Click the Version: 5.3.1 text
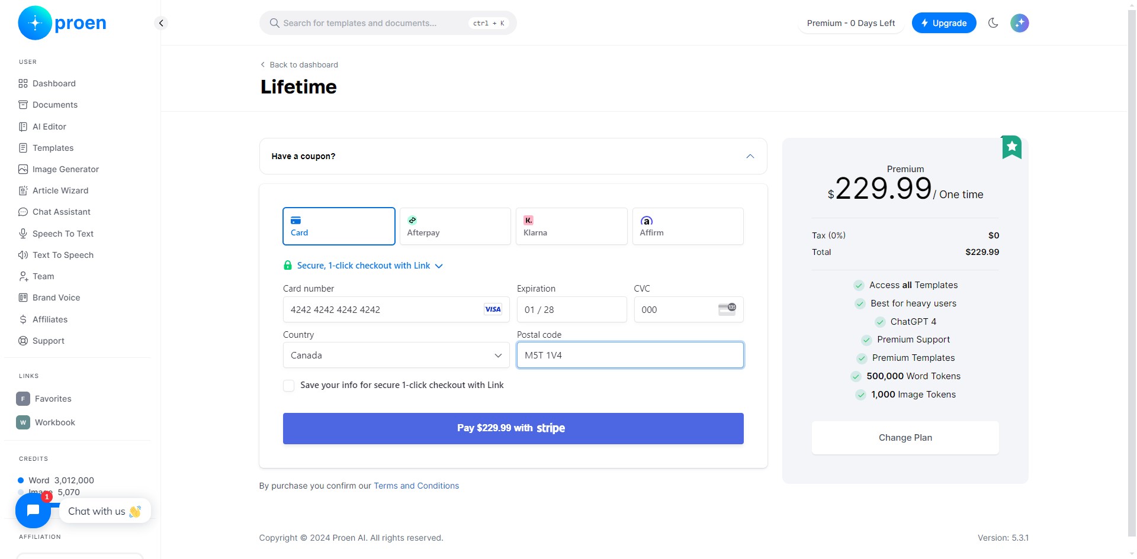 (x=1003, y=538)
